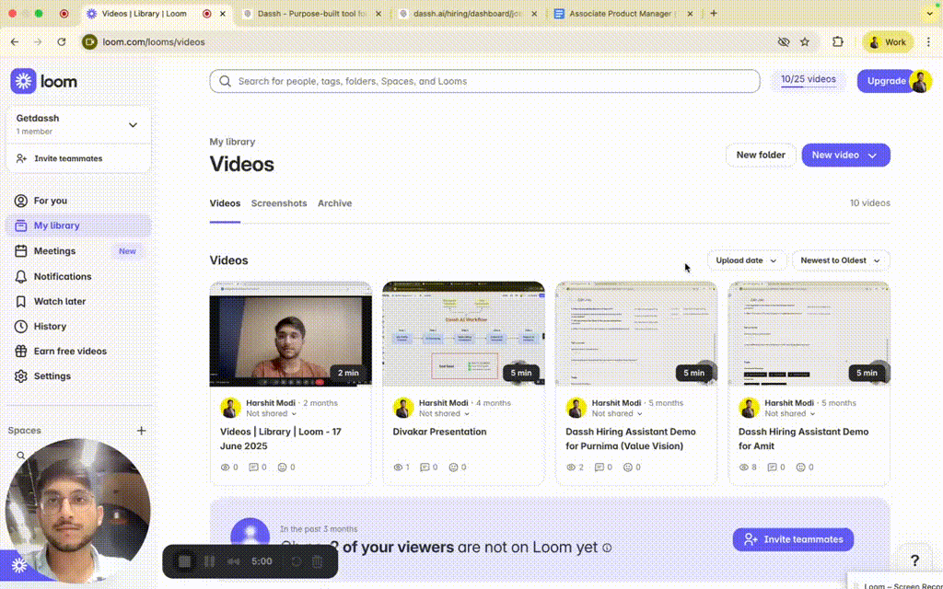Click reactions smiley on Purnima demo card
This screenshot has height=589, width=943.
628,467
